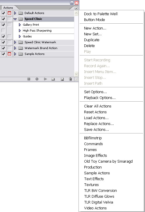Expand the Default Actions set

tap(15, 13)
